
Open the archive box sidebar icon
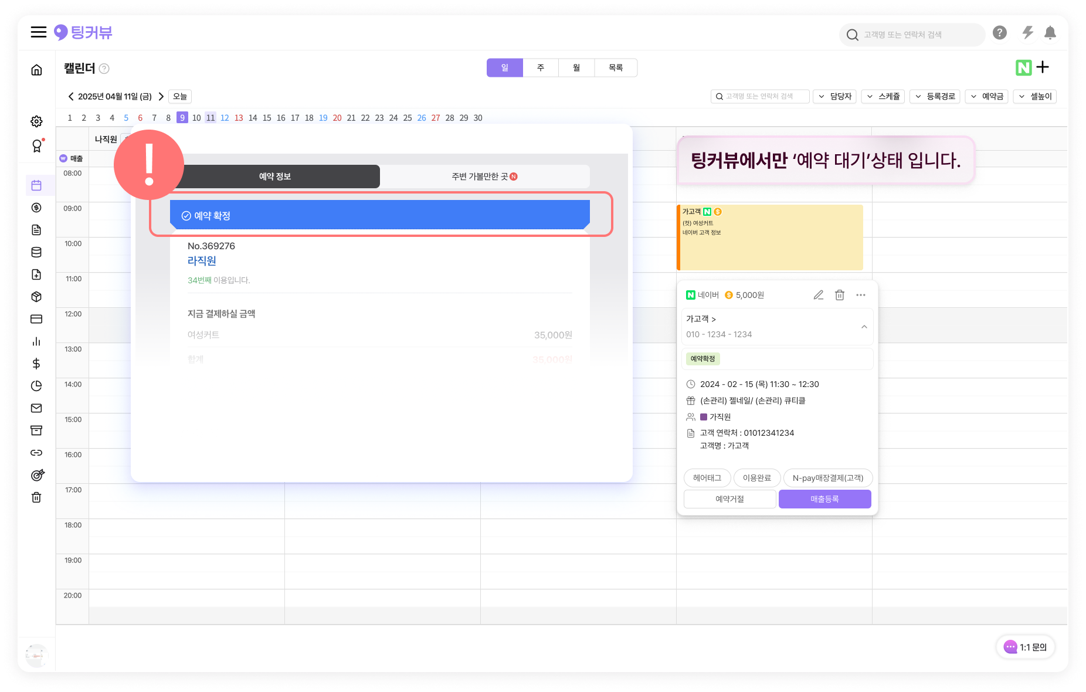click(x=36, y=430)
